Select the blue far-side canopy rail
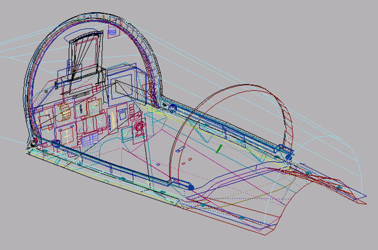The width and height of the screenshot is (378, 250). 233,131
